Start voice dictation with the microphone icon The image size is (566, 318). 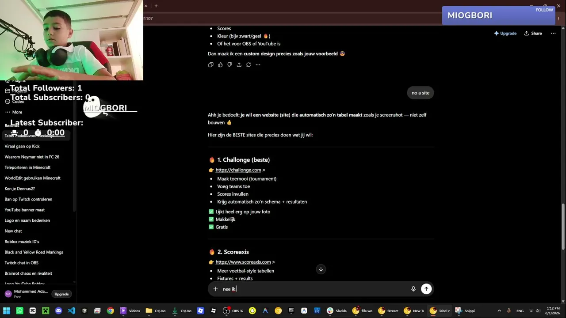[x=413, y=289]
